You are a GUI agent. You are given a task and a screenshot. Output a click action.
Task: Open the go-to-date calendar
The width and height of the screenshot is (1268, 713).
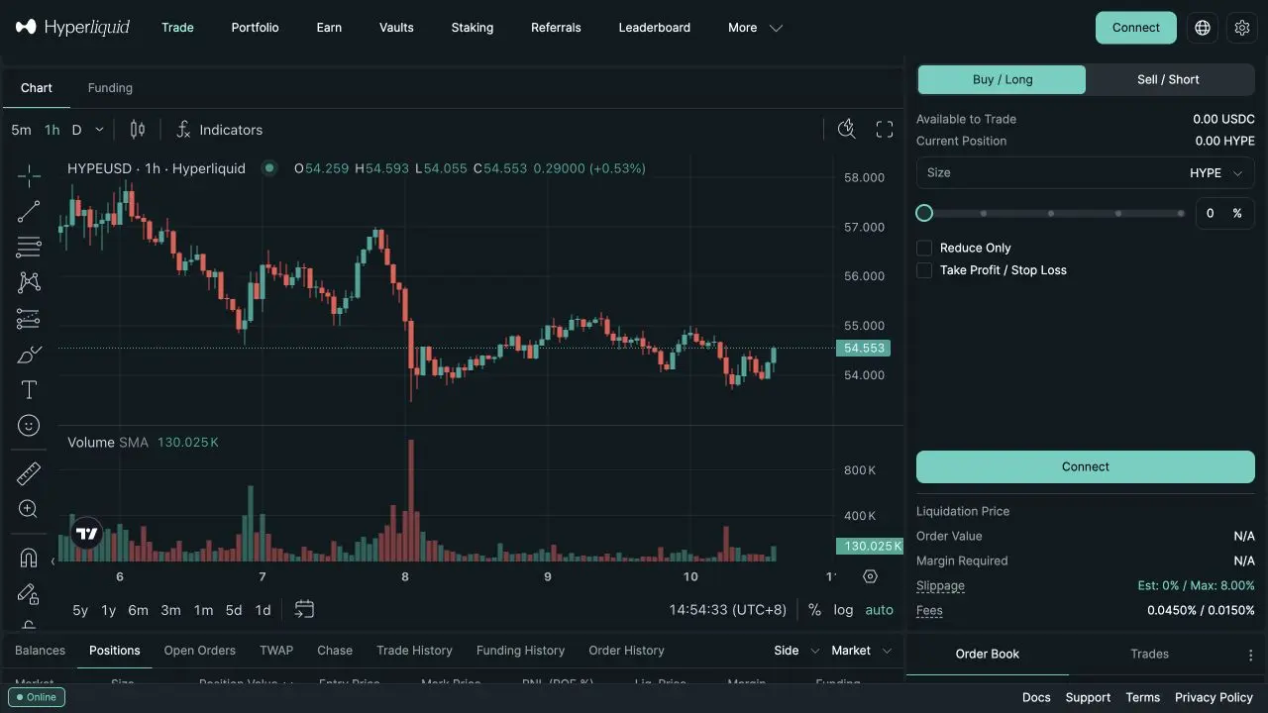pyautogui.click(x=305, y=610)
